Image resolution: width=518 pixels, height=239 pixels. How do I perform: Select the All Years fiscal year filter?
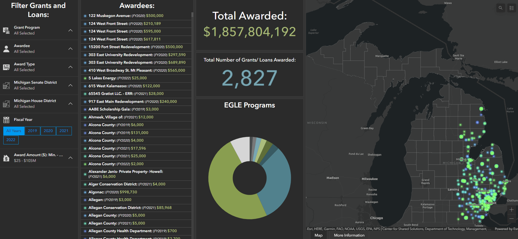click(x=14, y=131)
